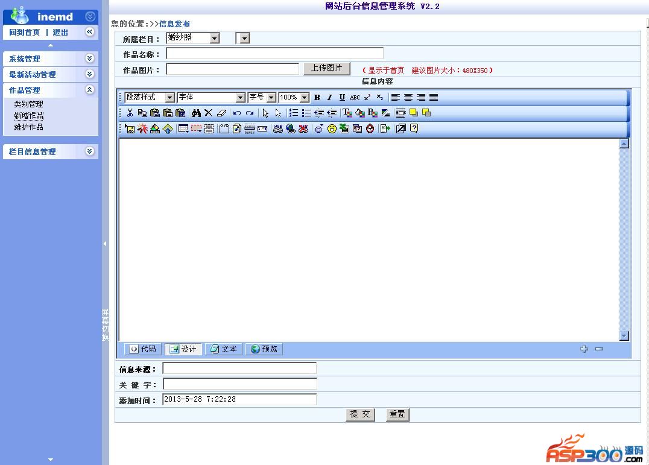Pick object background B color icon
The image size is (649, 465).
point(373,113)
